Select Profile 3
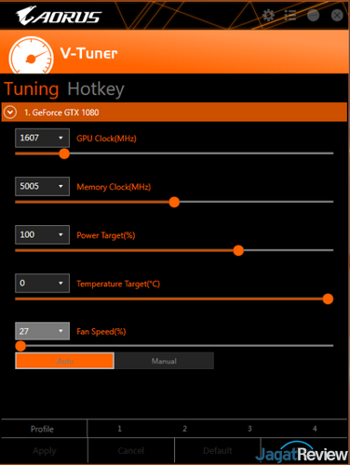Viewport: 350px width, 465px height. [x=249, y=429]
